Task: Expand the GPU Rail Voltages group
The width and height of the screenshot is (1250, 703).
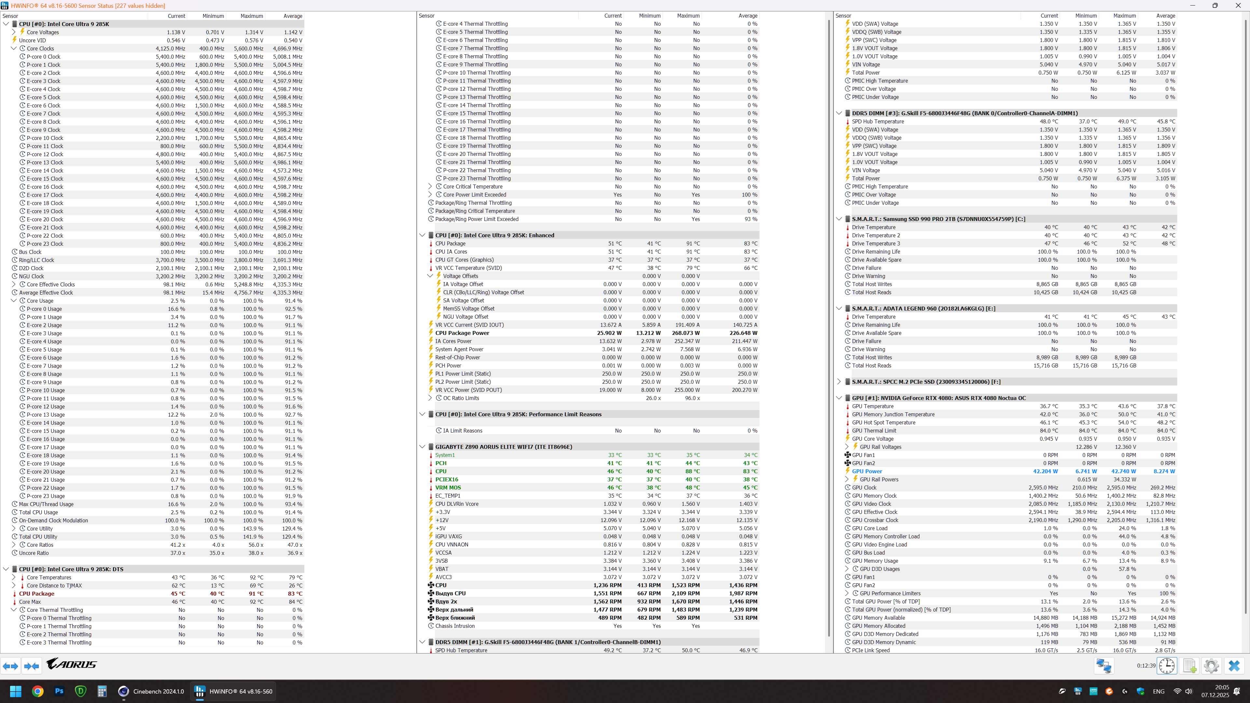Action: (x=847, y=447)
